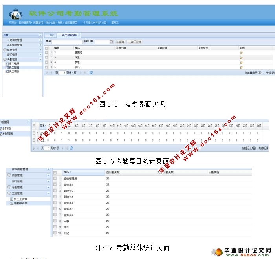Focus the 签到日期 date input field
This screenshot has height=259, width=275.
(103, 42)
